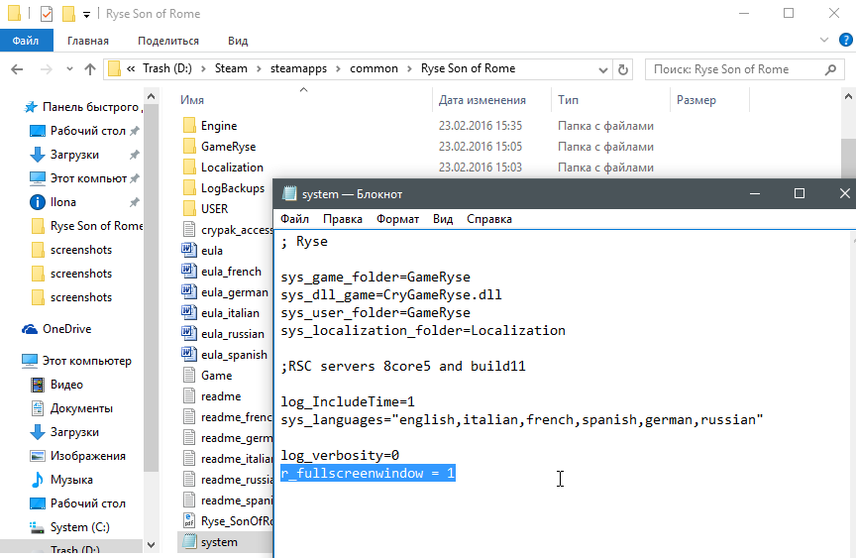
Task: Expand the ribbon chevron
Action: [x=824, y=40]
